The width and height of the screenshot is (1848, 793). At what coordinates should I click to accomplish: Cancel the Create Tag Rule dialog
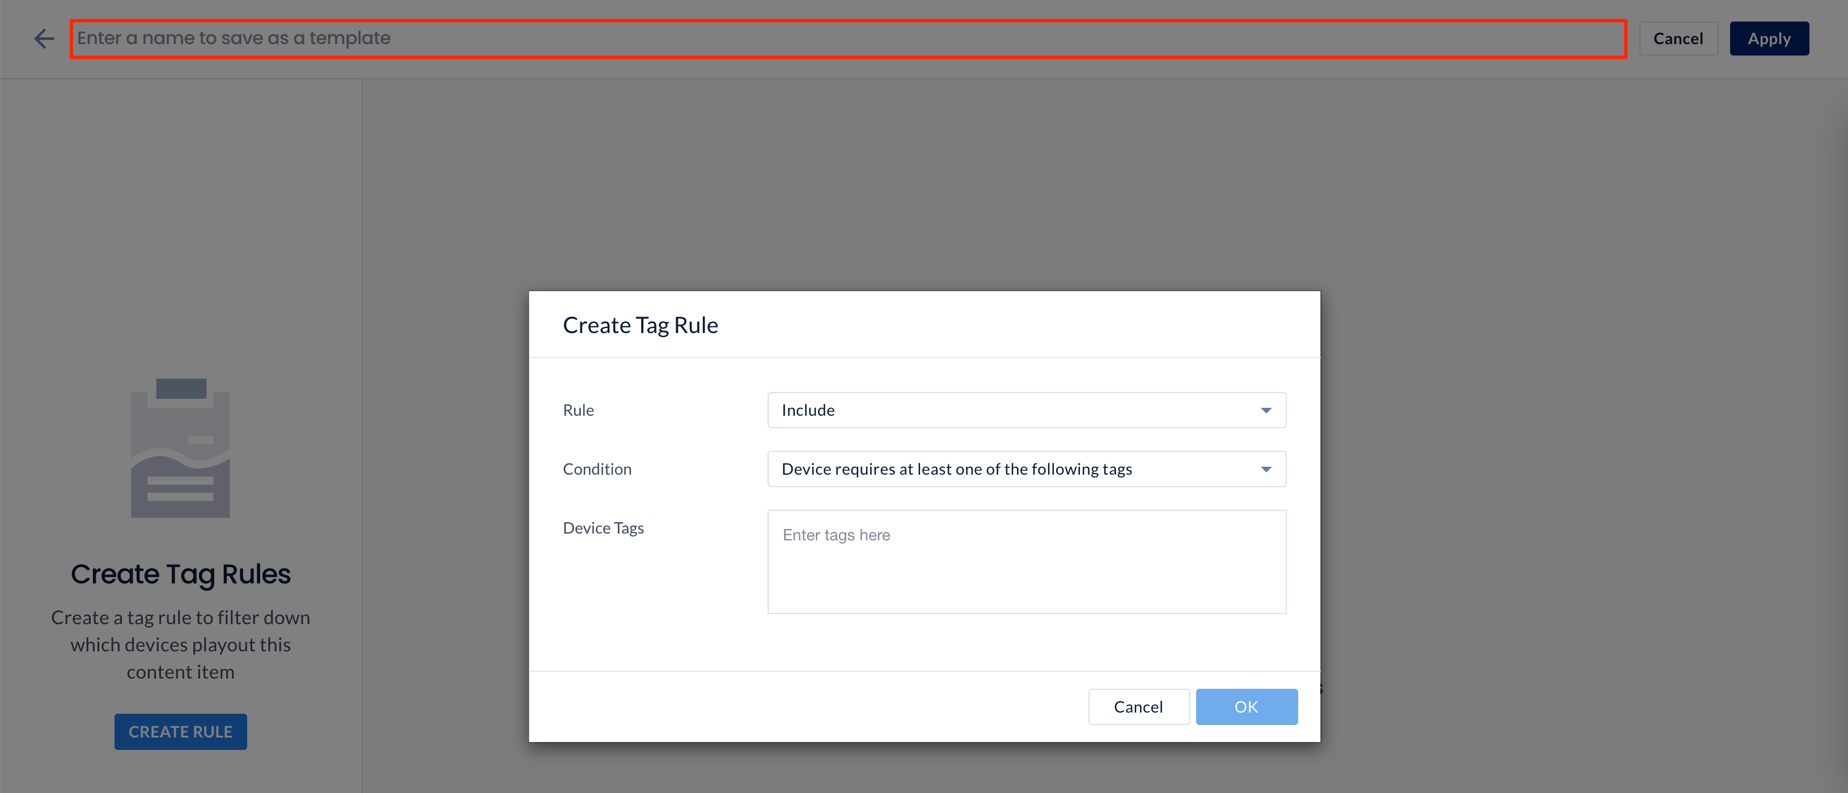click(1138, 707)
